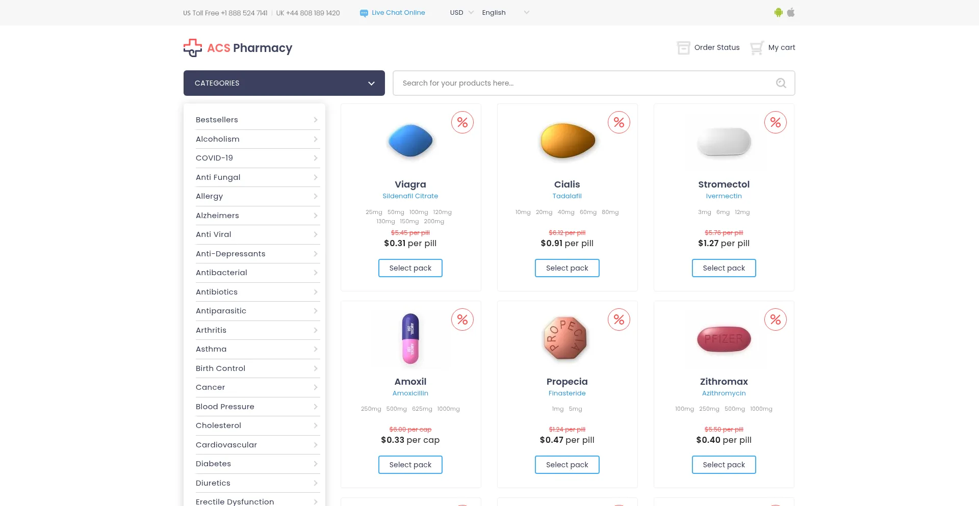Click the ACS Pharmacy logo
Viewport: 979px width, 506px height.
238,48
